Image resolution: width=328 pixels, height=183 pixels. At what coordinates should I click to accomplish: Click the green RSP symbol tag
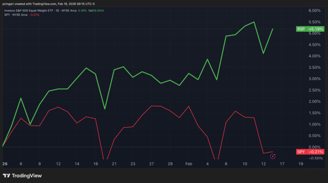[301, 29]
